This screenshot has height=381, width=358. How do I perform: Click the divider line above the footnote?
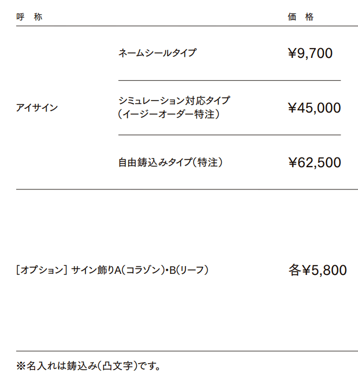coord(187,351)
